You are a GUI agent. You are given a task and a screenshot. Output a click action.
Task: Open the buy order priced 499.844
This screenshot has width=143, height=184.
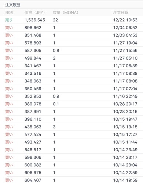tap(71, 58)
